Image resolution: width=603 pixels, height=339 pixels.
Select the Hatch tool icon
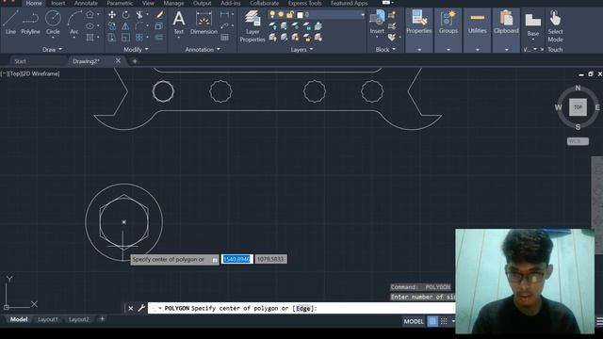(90, 38)
